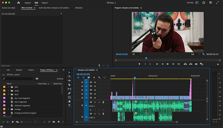
Task: Toggle track lock on V5
Action: click(82, 82)
